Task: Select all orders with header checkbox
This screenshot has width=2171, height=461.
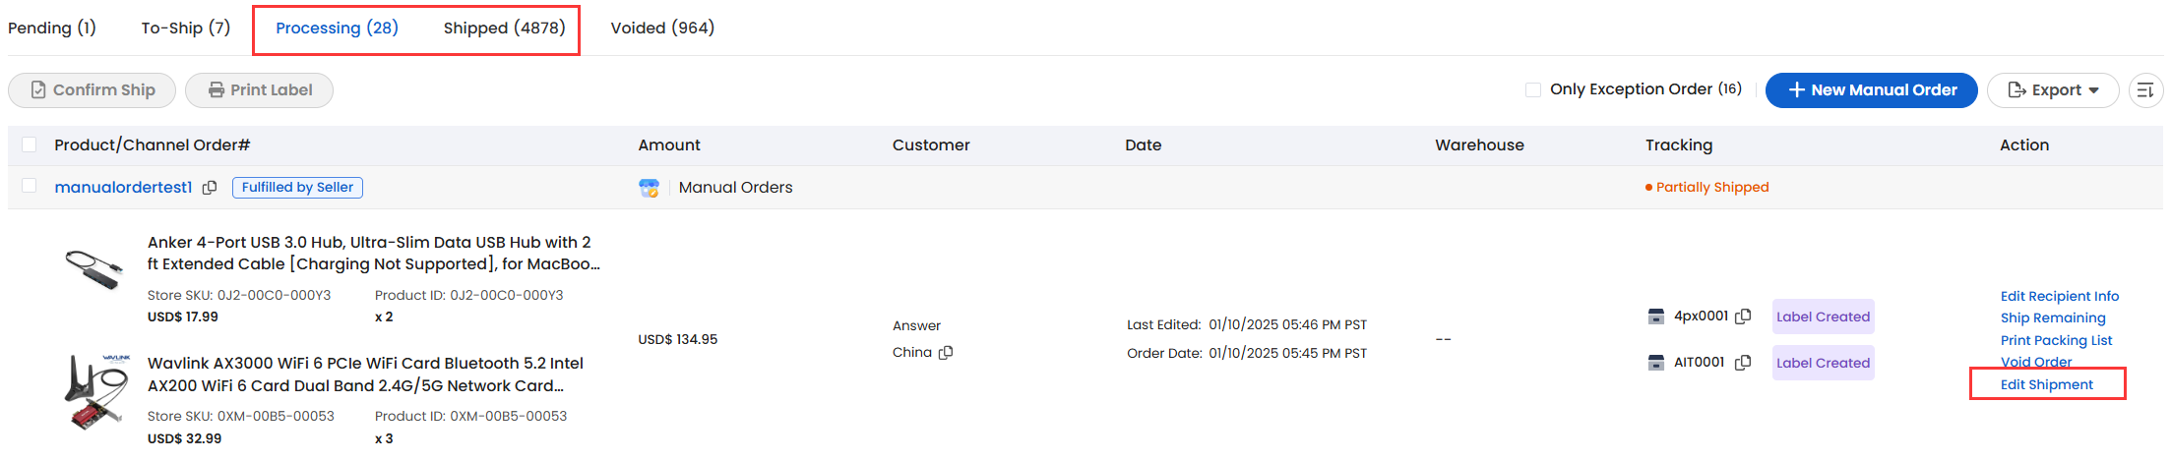Action: 30,144
